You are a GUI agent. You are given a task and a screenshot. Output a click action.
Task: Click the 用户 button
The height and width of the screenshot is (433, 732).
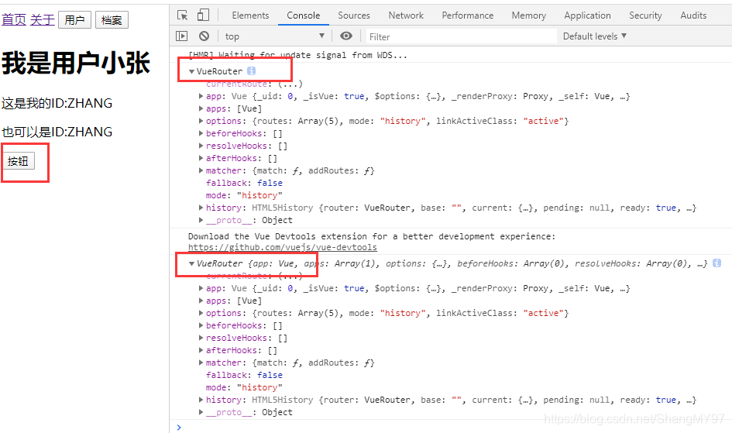74,20
